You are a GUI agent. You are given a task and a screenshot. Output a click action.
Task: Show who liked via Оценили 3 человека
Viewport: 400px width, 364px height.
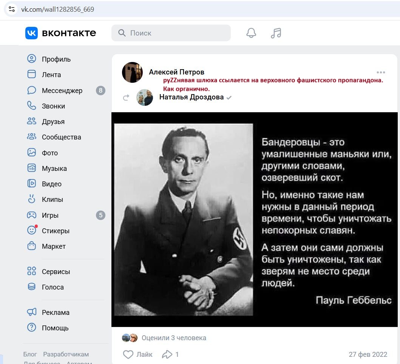click(174, 338)
